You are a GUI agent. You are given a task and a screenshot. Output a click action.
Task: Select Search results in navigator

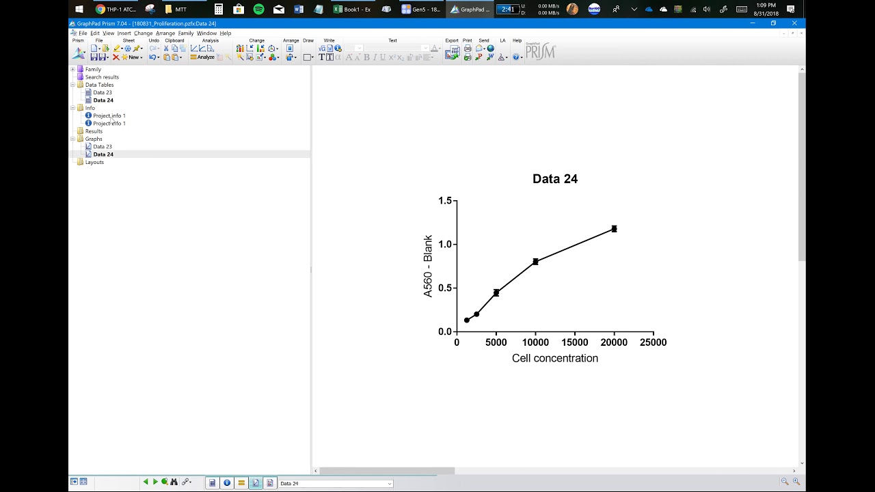coord(102,77)
